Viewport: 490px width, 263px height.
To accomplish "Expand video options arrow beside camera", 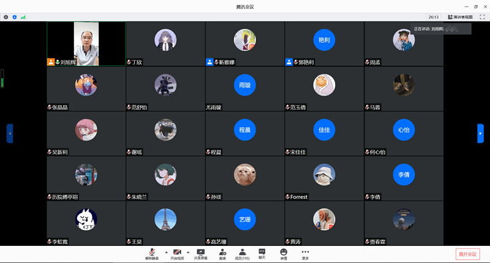I will pyautogui.click(x=188, y=251).
